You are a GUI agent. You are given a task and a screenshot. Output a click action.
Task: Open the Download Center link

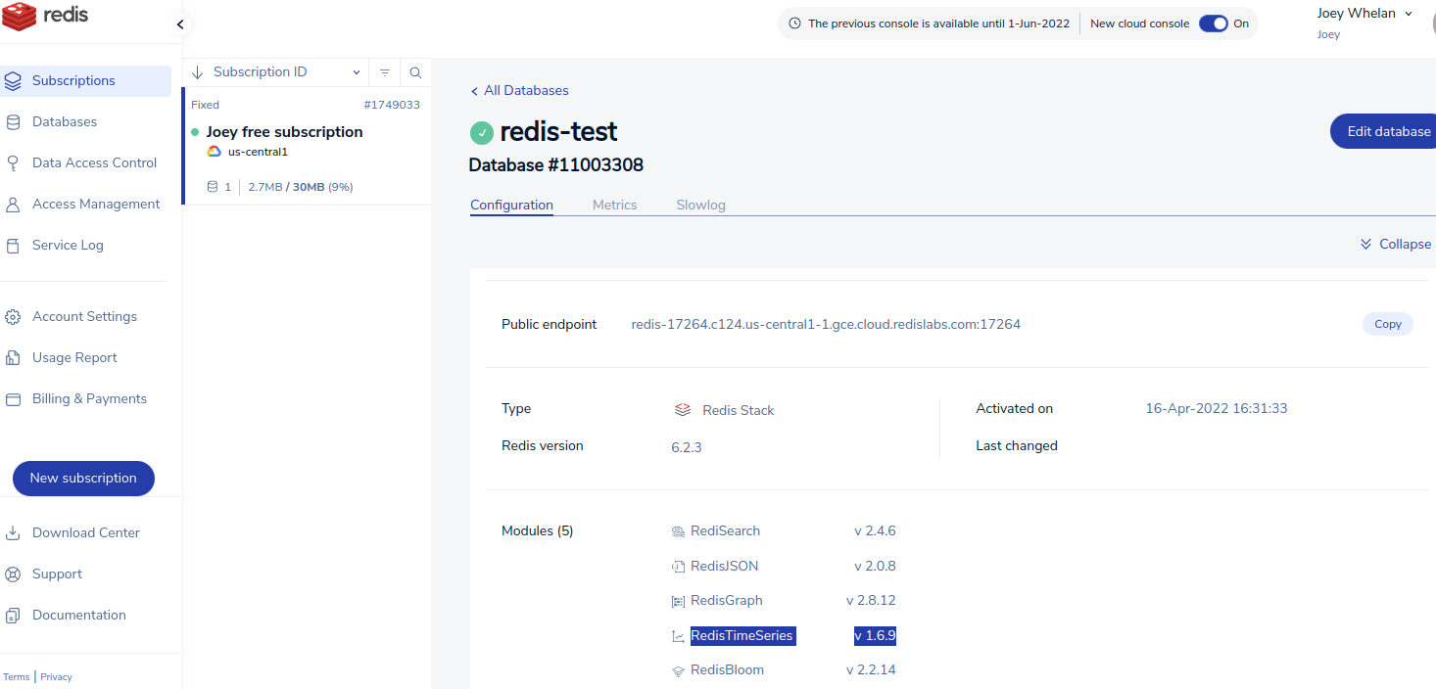[86, 533]
